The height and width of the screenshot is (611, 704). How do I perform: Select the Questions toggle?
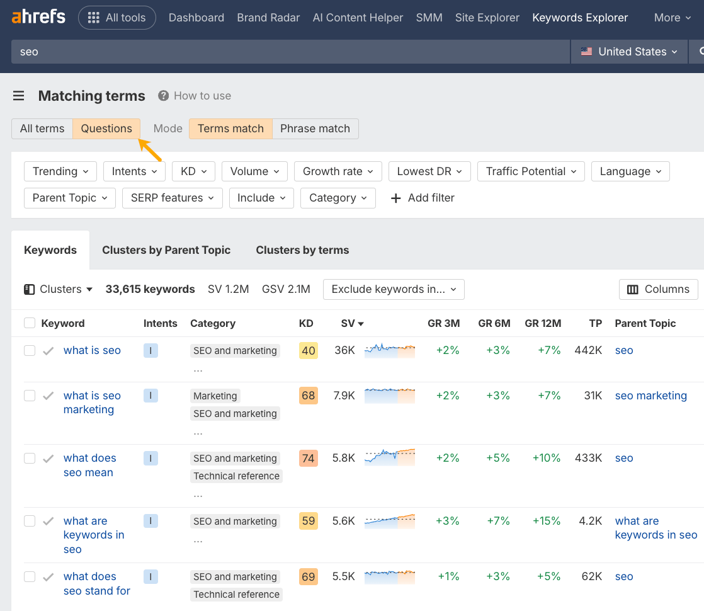(x=106, y=129)
